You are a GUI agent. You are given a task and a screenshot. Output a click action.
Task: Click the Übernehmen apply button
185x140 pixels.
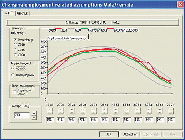point(151,134)
